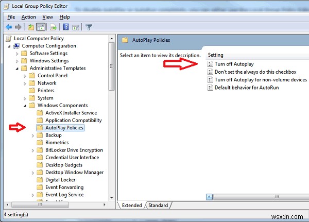The image size is (309, 222).
Task: Expand the Desktop Window Manager node
Action: tap(33, 173)
